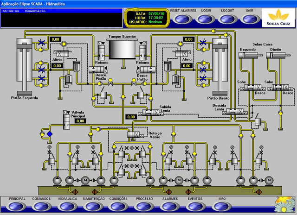The image size is (297, 215).
Task: Click the daisy flower image
Action: coord(284,205)
